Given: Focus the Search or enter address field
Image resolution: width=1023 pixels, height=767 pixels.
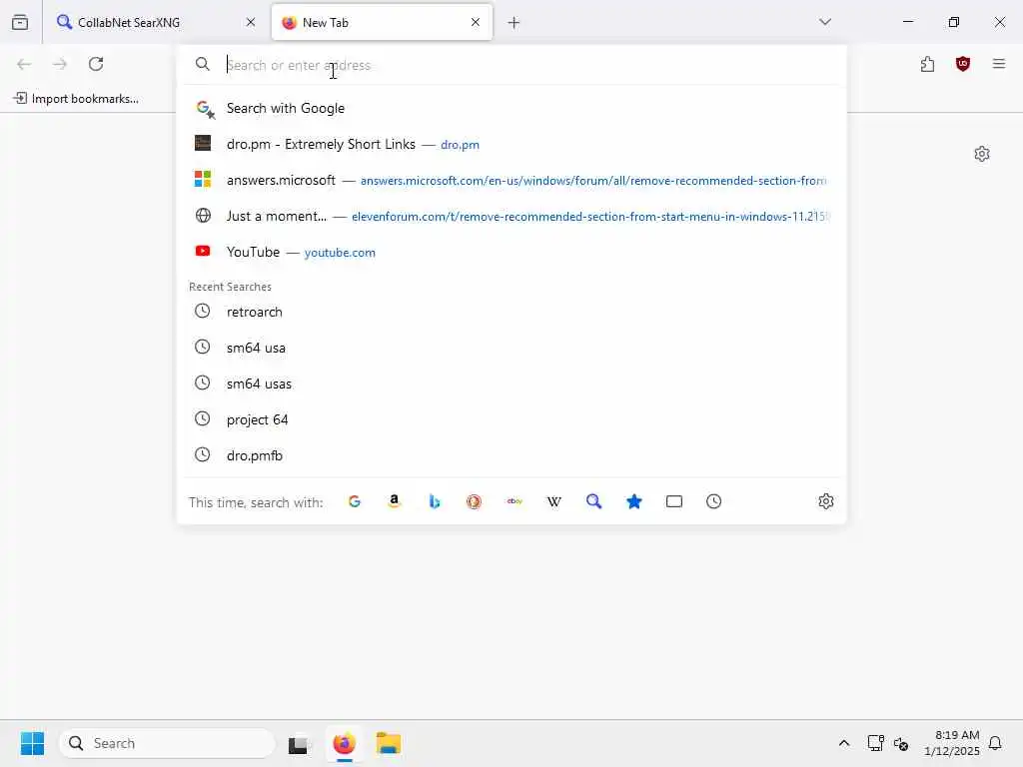Looking at the screenshot, I should coord(512,65).
